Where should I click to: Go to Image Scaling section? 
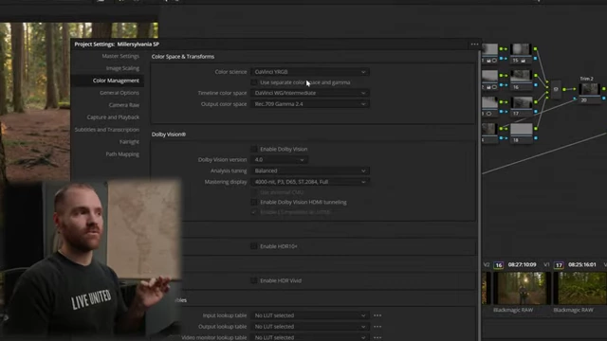point(122,68)
